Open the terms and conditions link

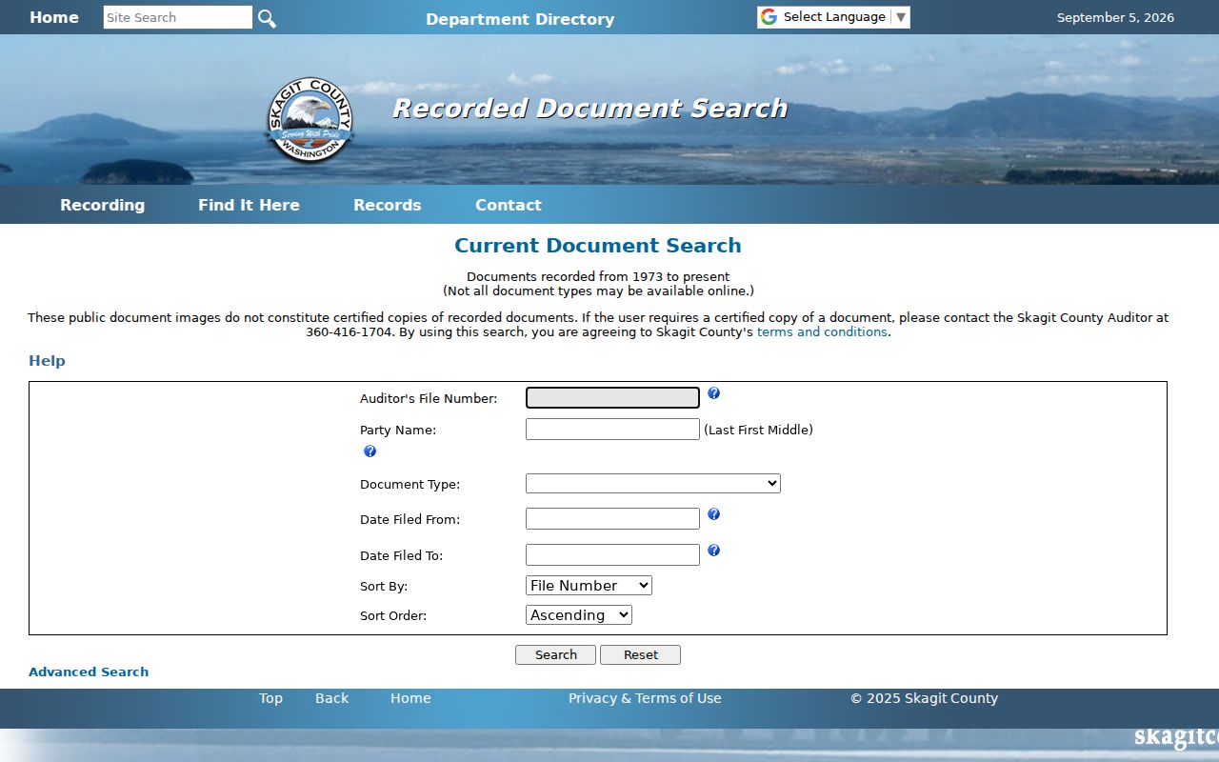822,332
